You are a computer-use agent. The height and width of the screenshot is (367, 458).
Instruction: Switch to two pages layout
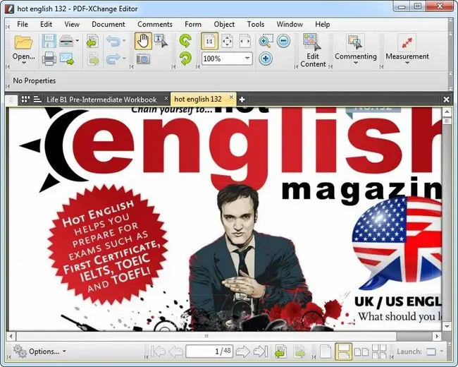(361, 351)
